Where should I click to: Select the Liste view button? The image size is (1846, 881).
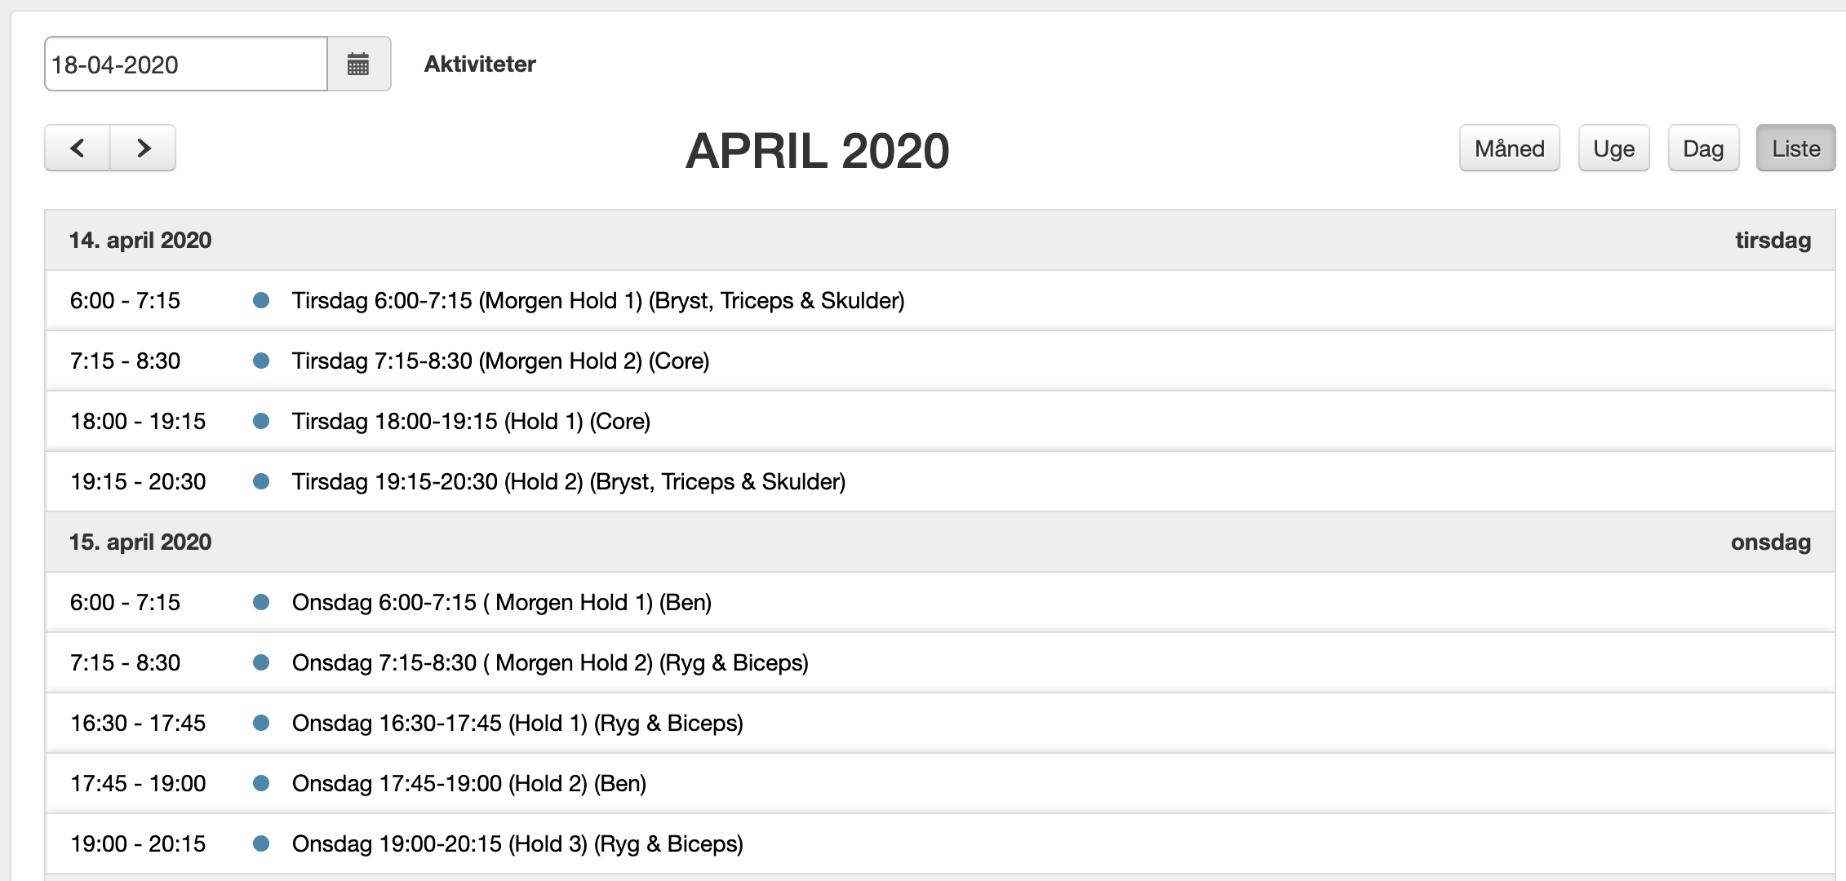(x=1795, y=148)
